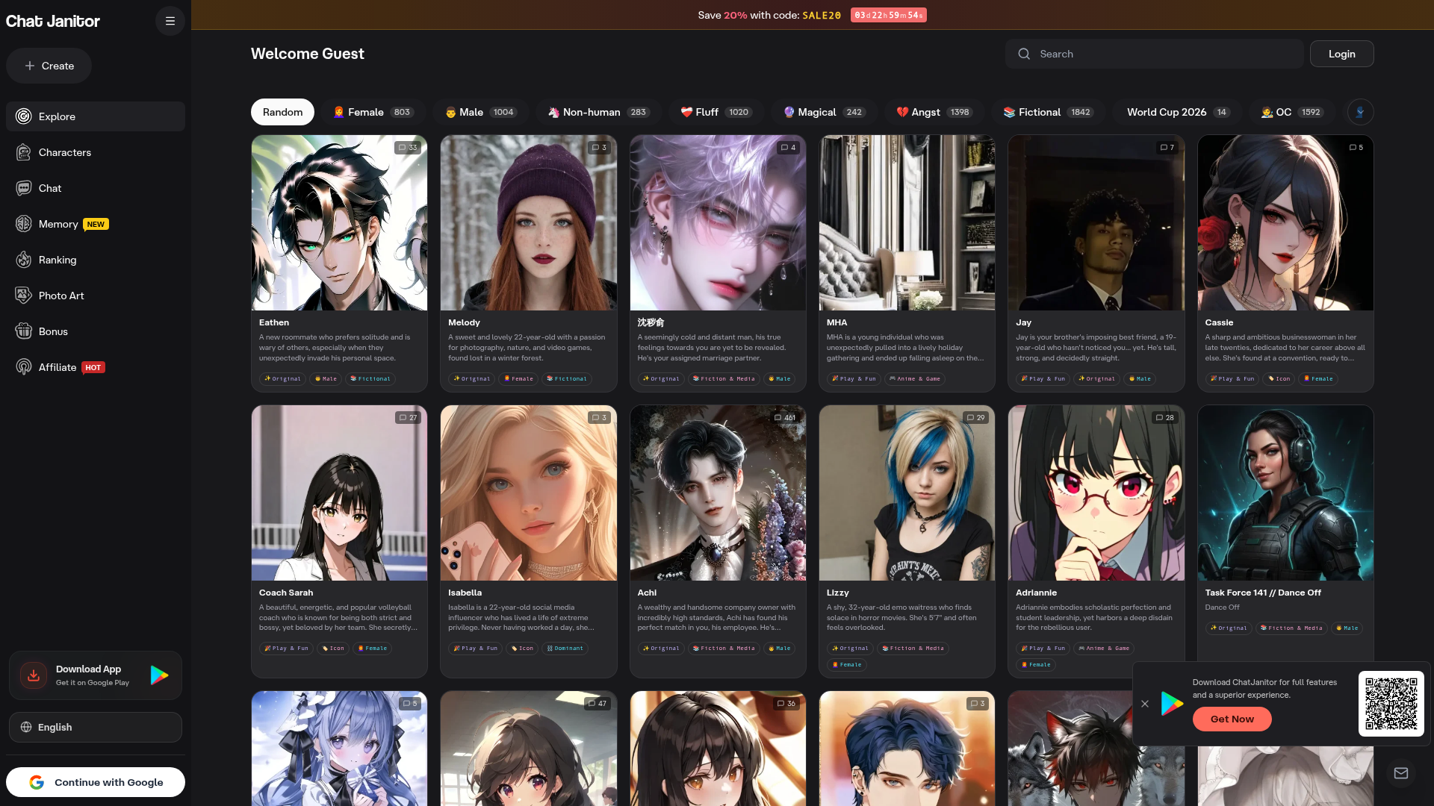Open the World Cup 2026 category

(1177, 112)
